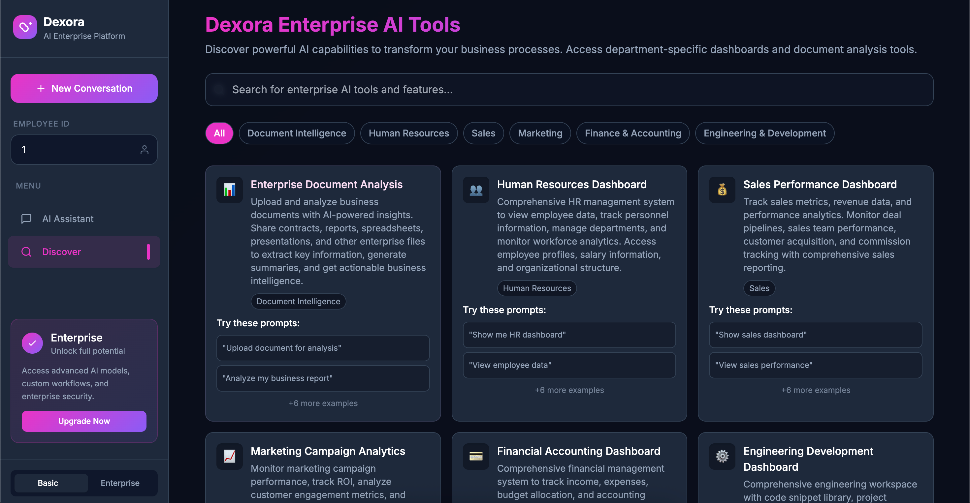Image resolution: width=970 pixels, height=503 pixels.
Task: Select the All category filter
Action: point(219,133)
